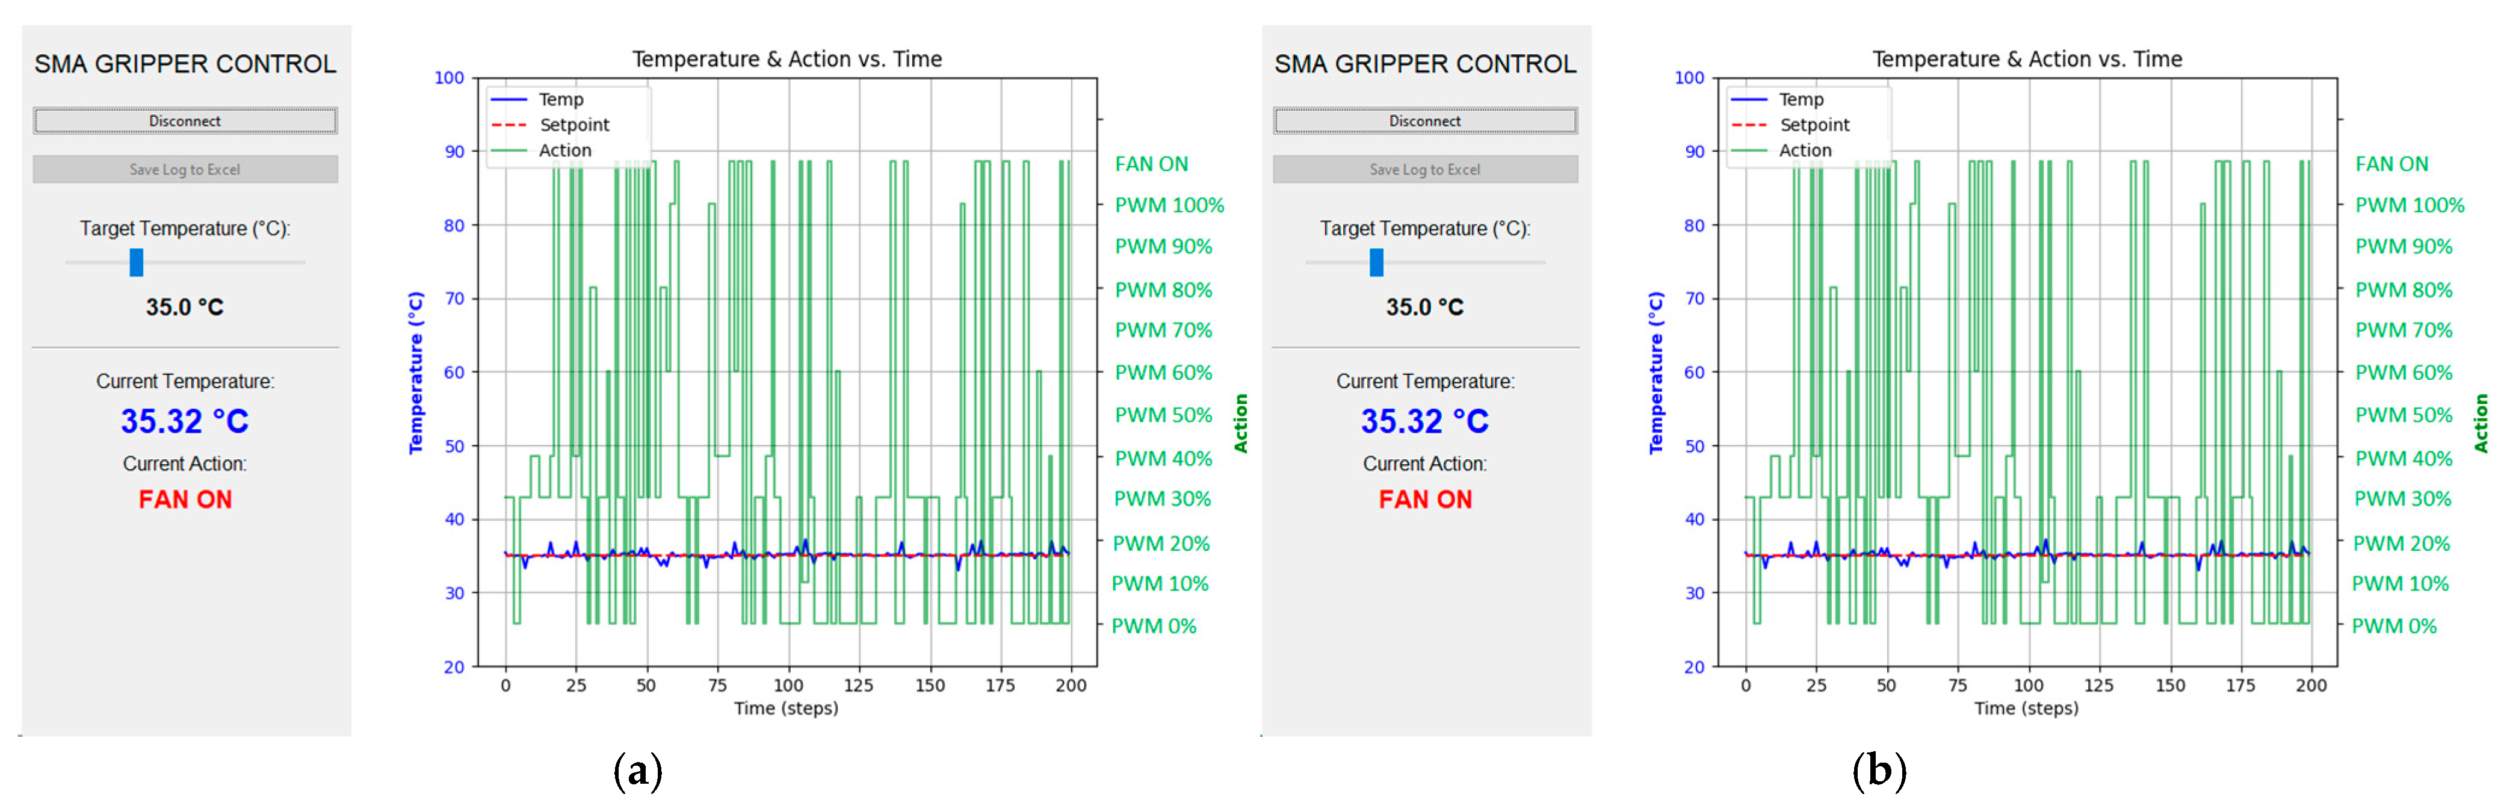Click PWM 0% axis label in chart (a)

[x=1154, y=625]
